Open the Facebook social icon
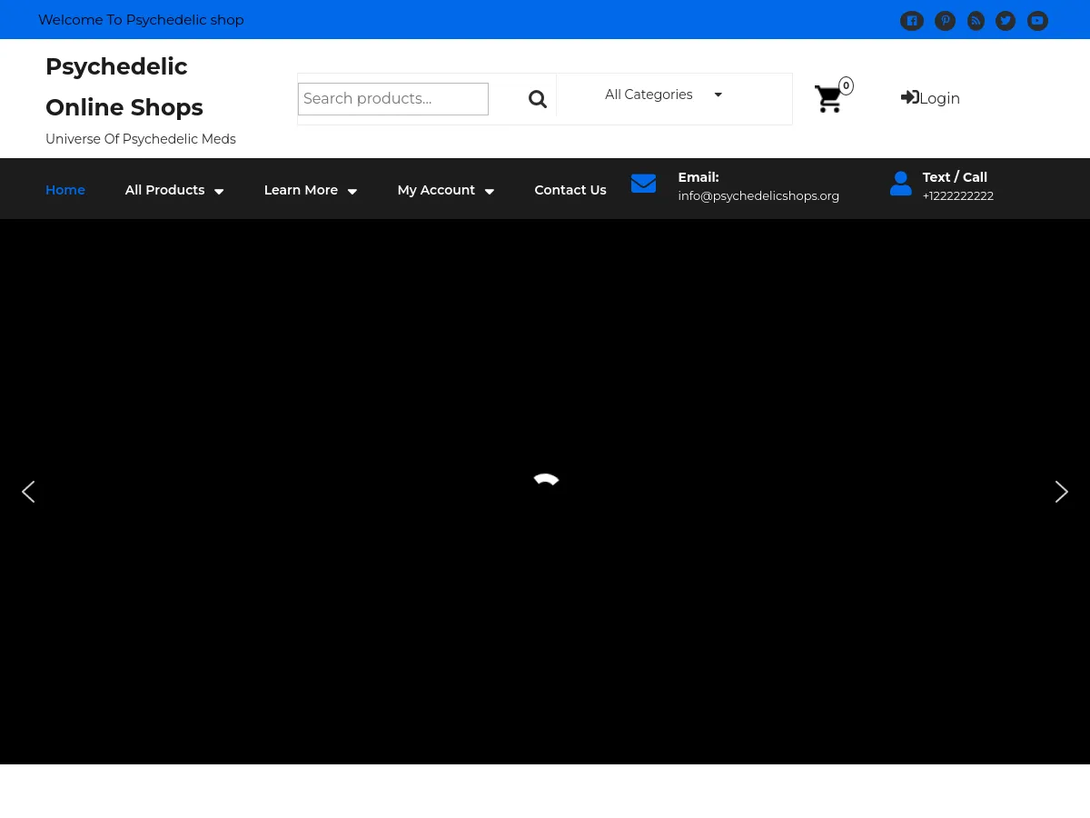Screen dimensions: 1090x818 pos(912,21)
